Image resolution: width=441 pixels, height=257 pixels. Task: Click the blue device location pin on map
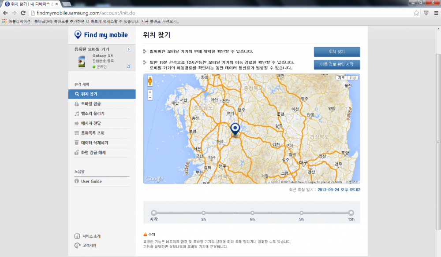click(x=235, y=128)
